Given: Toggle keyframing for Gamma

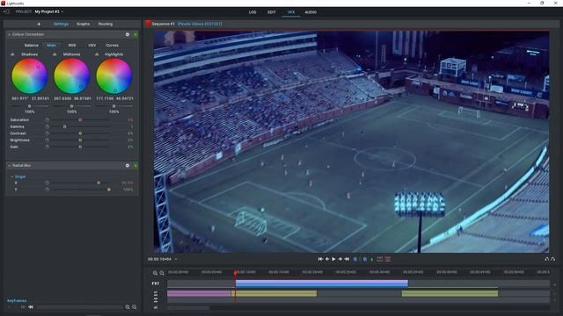Looking at the screenshot, I should coord(47,126).
